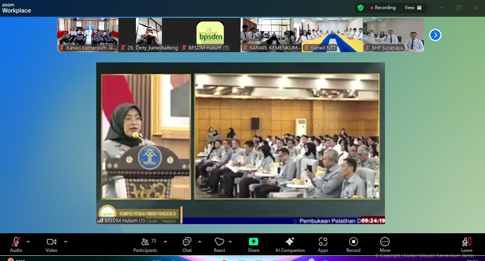Viewport: 485px width, 261px height.
Task: Expand video options arrow beside Video
Action: [x=66, y=242]
